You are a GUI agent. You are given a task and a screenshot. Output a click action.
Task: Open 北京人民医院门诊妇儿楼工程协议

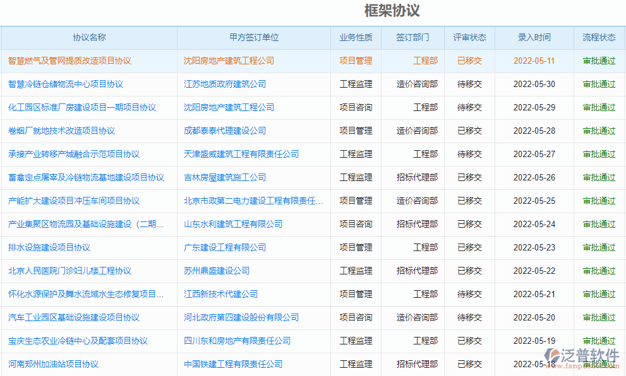(69, 271)
